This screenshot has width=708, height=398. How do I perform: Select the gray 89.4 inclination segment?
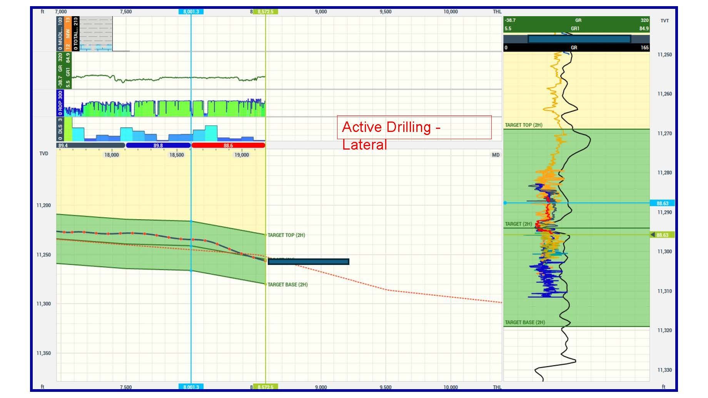click(x=91, y=146)
